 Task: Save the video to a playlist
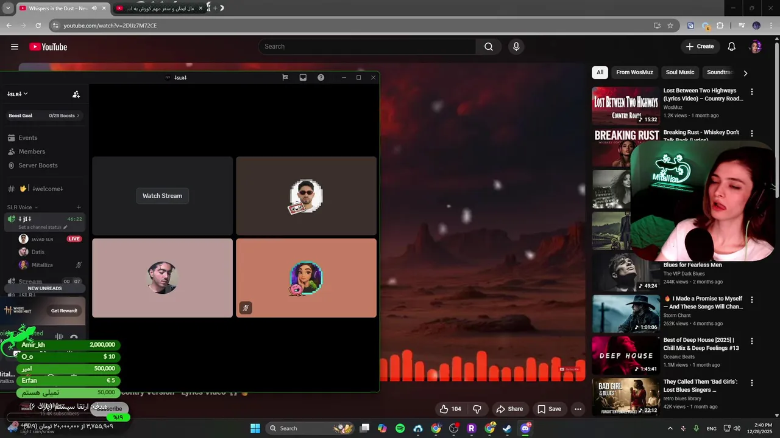548,409
